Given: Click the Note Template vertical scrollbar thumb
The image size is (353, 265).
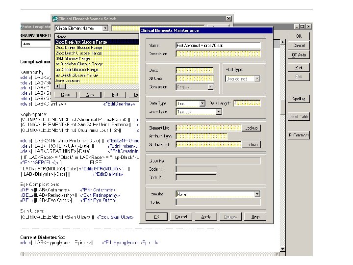Looking at the screenshot, I should point(282,107).
